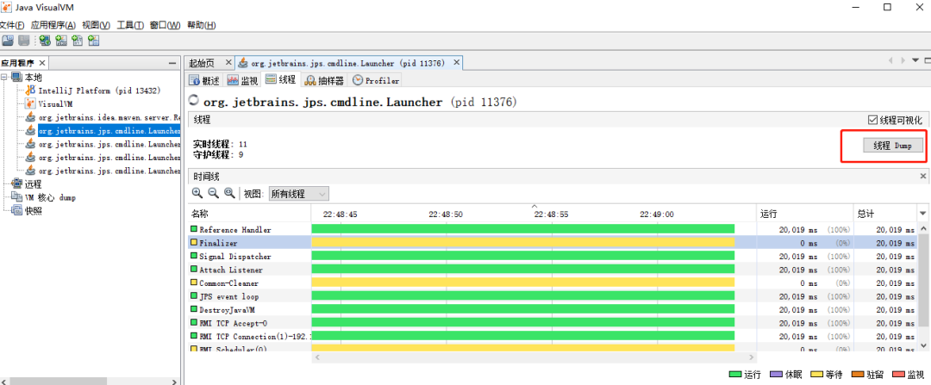This screenshot has height=385, width=931.
Task: Close the 起始页 tab
Action: point(228,62)
